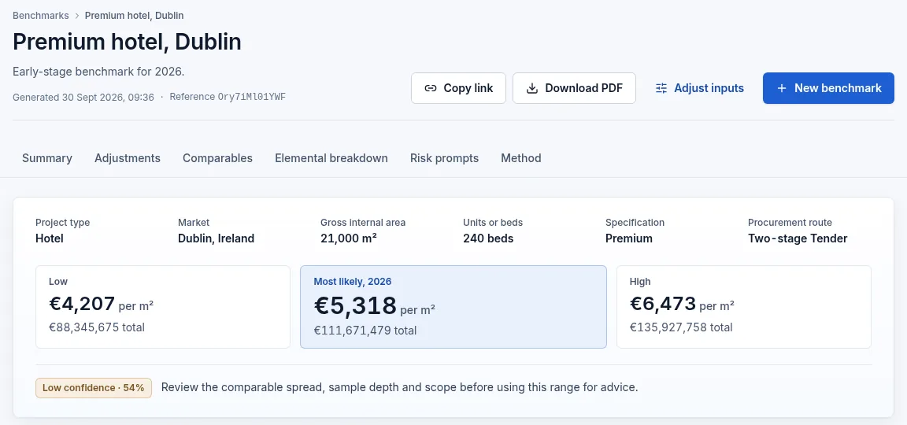Switch to the Adjustments tab
Image resolution: width=907 pixels, height=425 pixels.
pos(128,158)
